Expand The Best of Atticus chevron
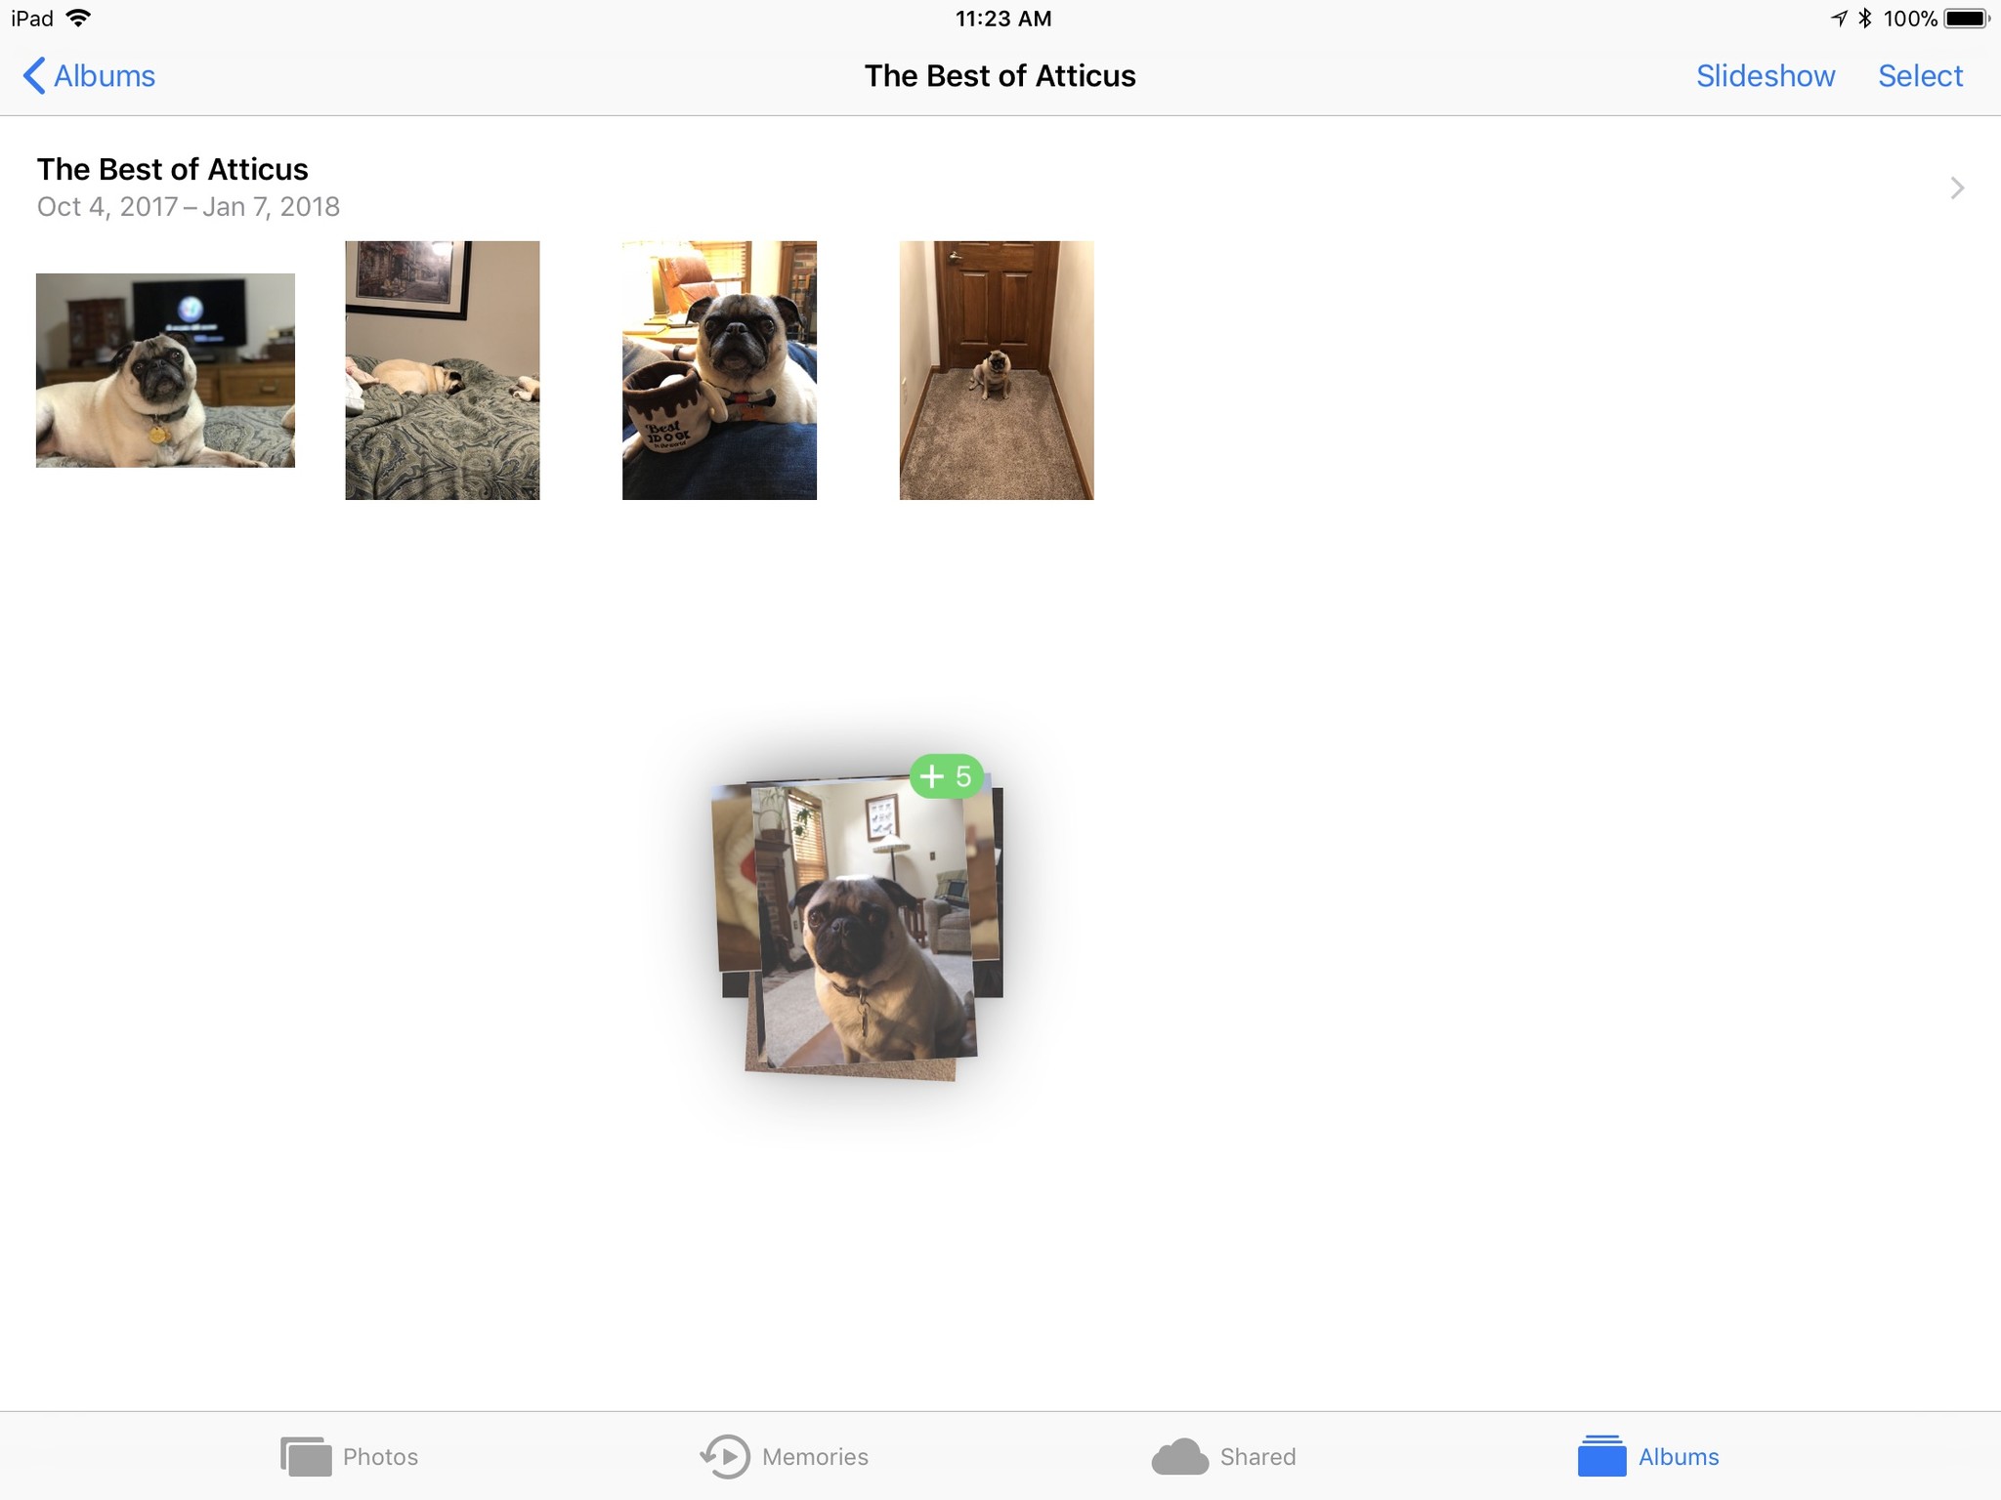 [1956, 187]
